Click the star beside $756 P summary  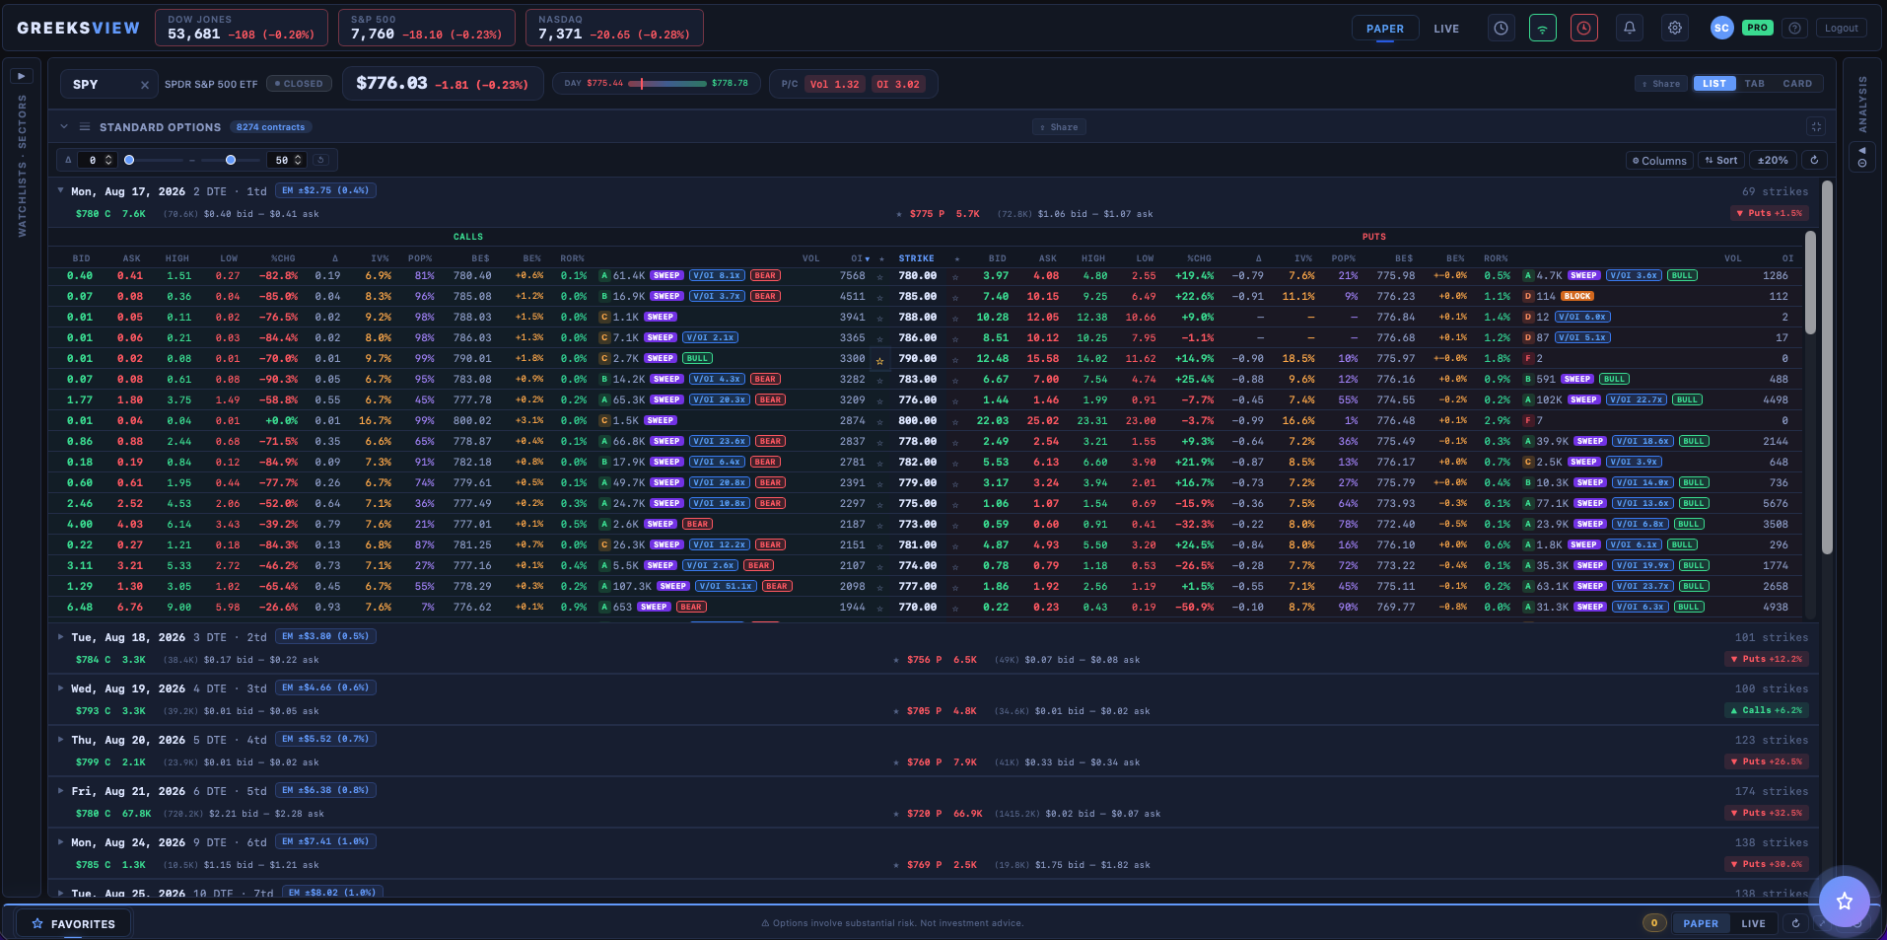click(896, 660)
